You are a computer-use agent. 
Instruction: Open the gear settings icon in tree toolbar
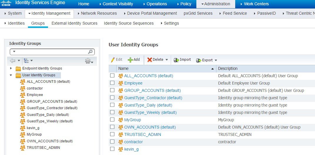88,61
